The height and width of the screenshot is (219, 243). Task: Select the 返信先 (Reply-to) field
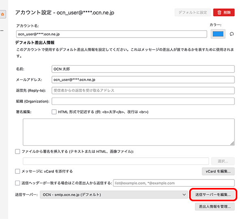click(x=143, y=90)
